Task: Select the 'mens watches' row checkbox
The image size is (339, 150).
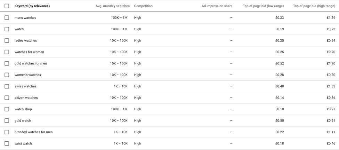Action: click(x=7, y=18)
